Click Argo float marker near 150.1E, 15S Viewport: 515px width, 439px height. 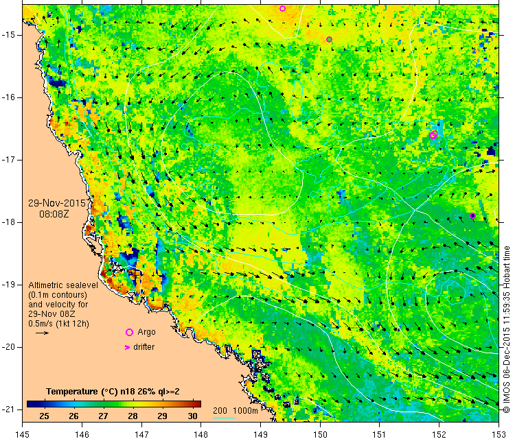coord(329,39)
